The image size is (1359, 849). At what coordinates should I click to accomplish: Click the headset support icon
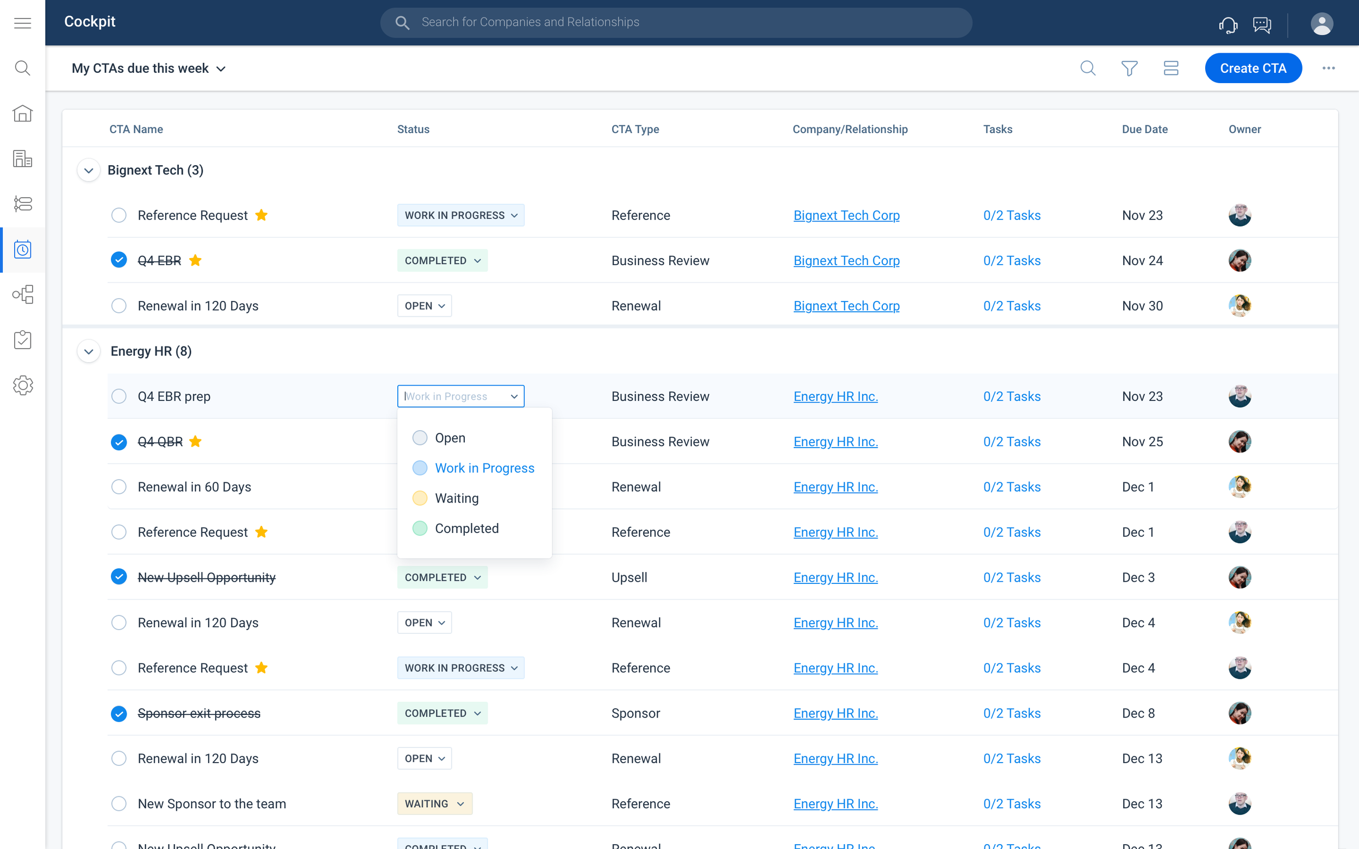click(x=1227, y=24)
